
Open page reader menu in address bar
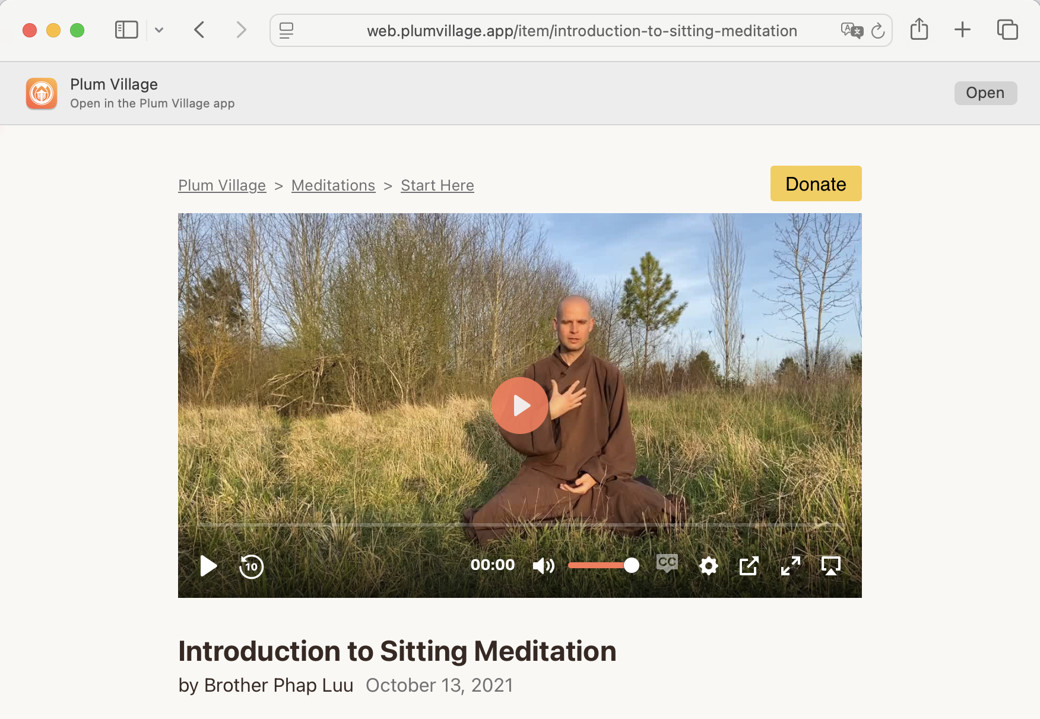click(286, 30)
